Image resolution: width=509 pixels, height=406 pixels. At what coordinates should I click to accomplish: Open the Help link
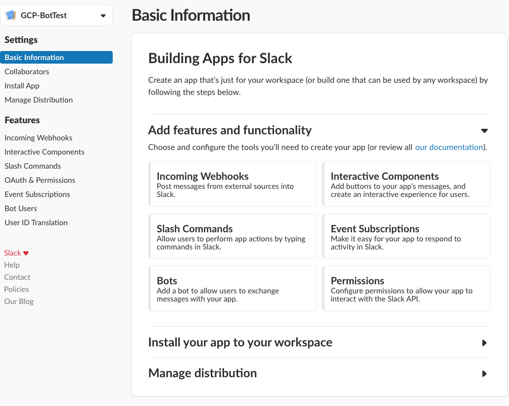12,265
